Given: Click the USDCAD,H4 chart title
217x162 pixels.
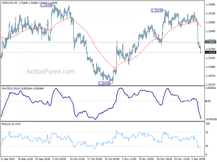Looking at the screenshot, I should pyautogui.click(x=9, y=3).
